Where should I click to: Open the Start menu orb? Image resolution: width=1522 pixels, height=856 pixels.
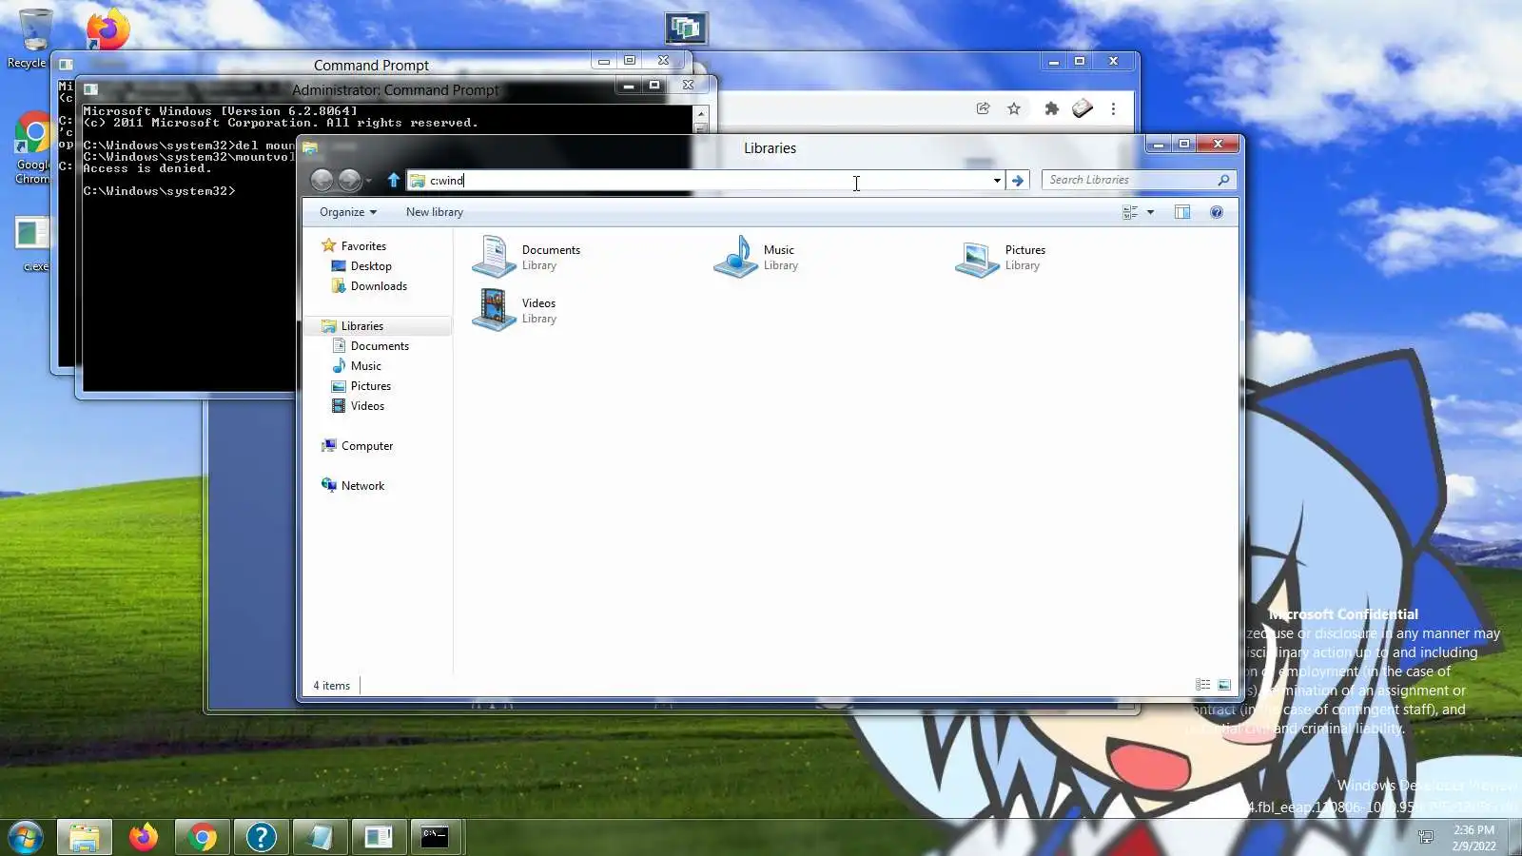26,838
